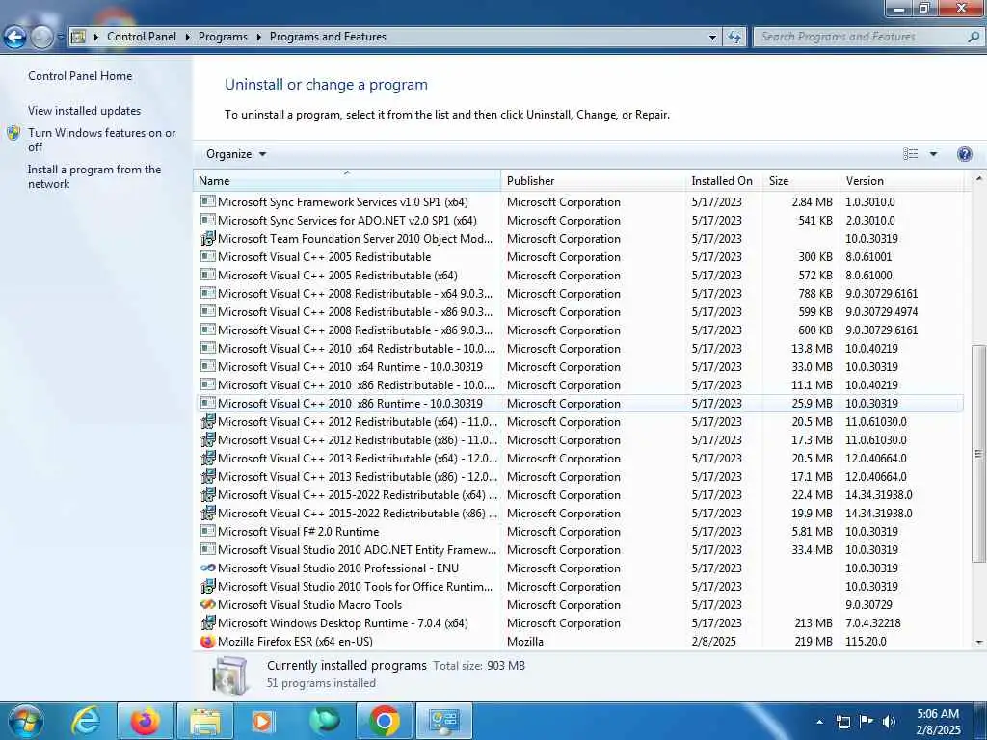Click the network tray icon
Viewport: 987px width, 740px height.
(x=842, y=722)
